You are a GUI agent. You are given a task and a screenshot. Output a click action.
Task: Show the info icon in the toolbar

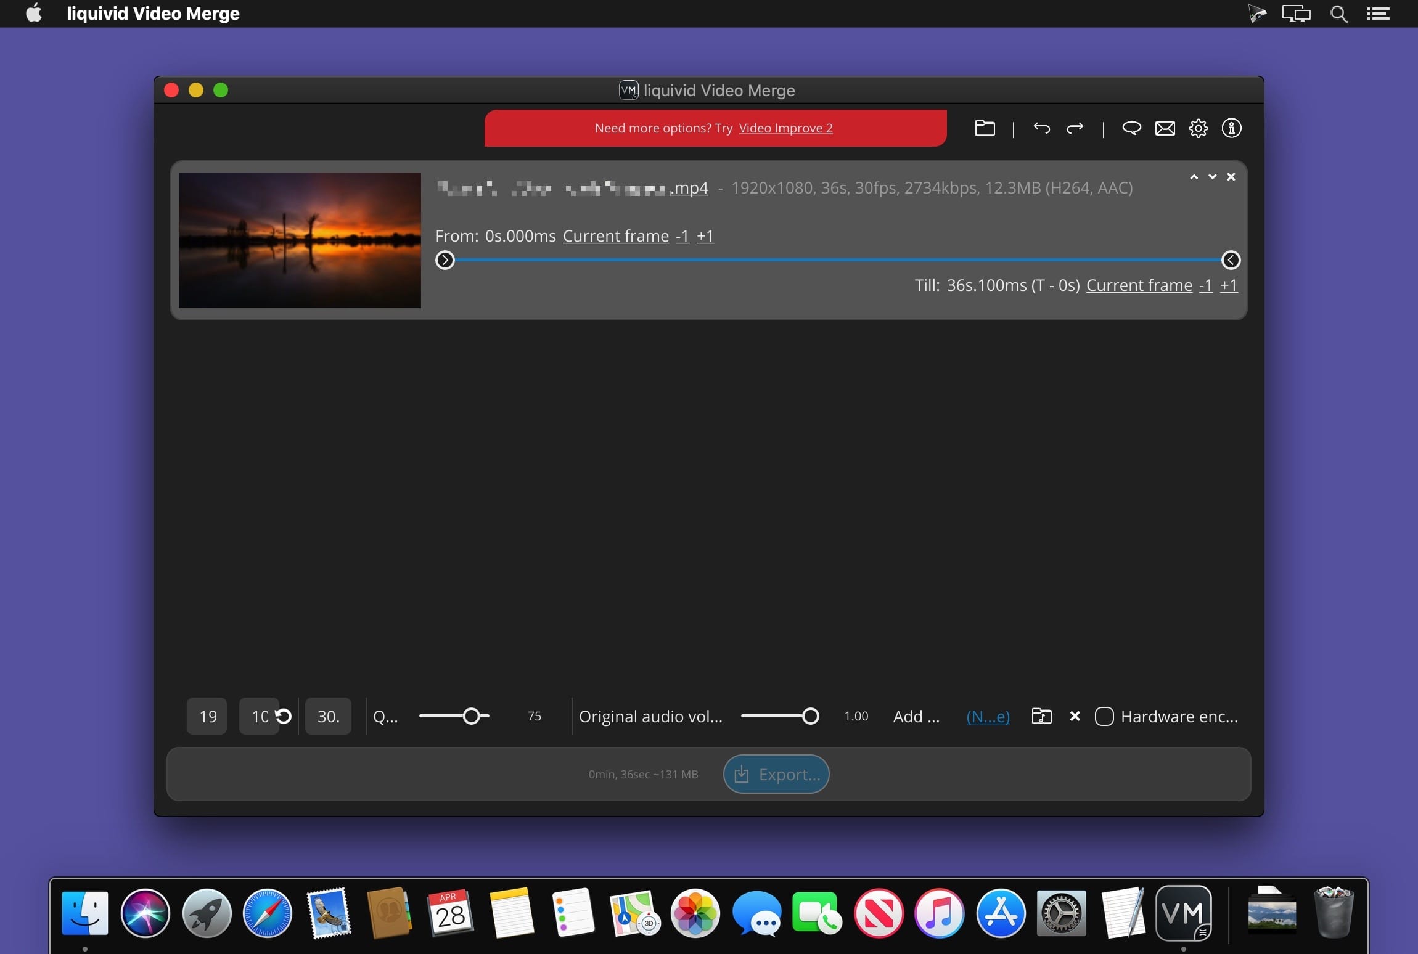(x=1231, y=128)
